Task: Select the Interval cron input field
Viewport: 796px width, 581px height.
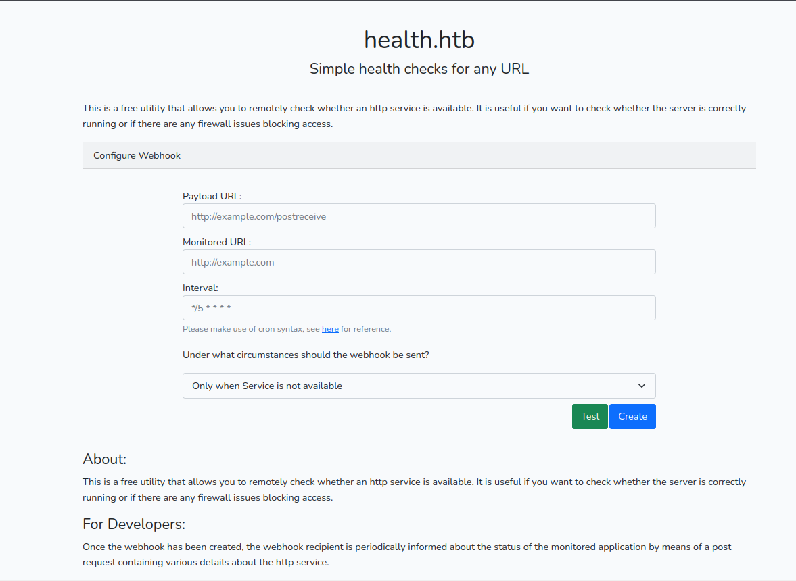Action: click(x=419, y=308)
